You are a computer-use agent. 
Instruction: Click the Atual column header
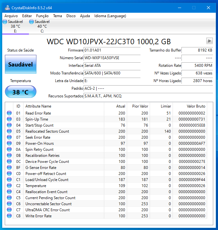pyautogui.click(x=116, y=106)
